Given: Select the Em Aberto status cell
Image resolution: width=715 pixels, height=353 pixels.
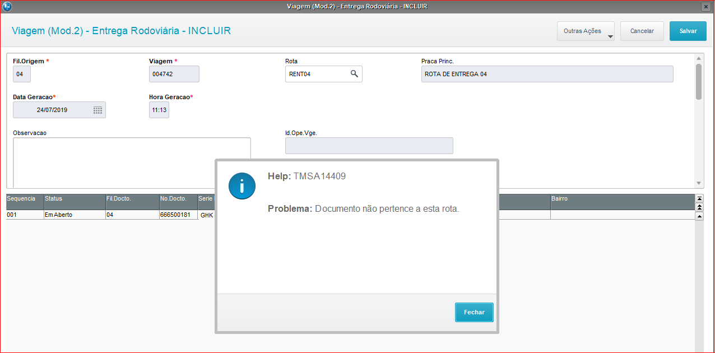Looking at the screenshot, I should [x=75, y=215].
